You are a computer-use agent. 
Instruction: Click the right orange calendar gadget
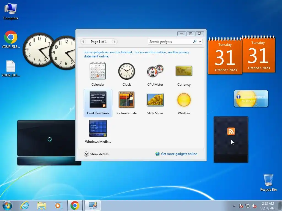[259, 54]
